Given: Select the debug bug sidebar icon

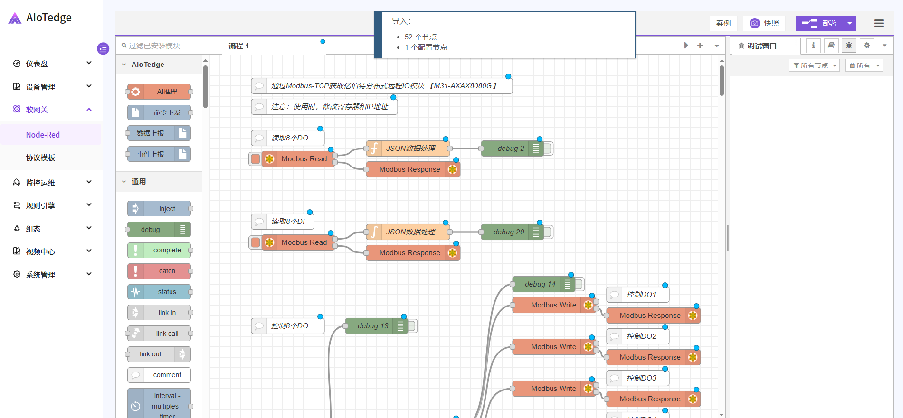Looking at the screenshot, I should pos(849,46).
